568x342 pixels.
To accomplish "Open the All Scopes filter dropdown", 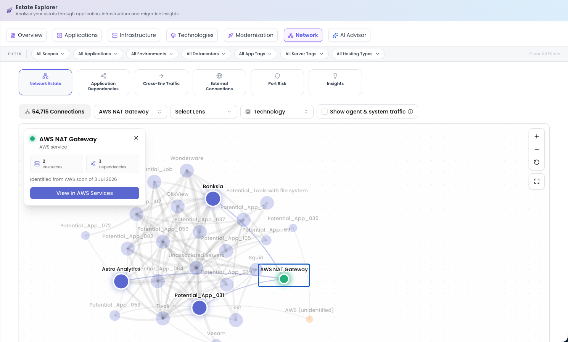I will [50, 54].
